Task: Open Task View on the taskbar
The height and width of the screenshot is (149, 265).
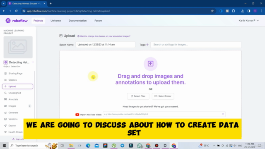Action: point(62,145)
